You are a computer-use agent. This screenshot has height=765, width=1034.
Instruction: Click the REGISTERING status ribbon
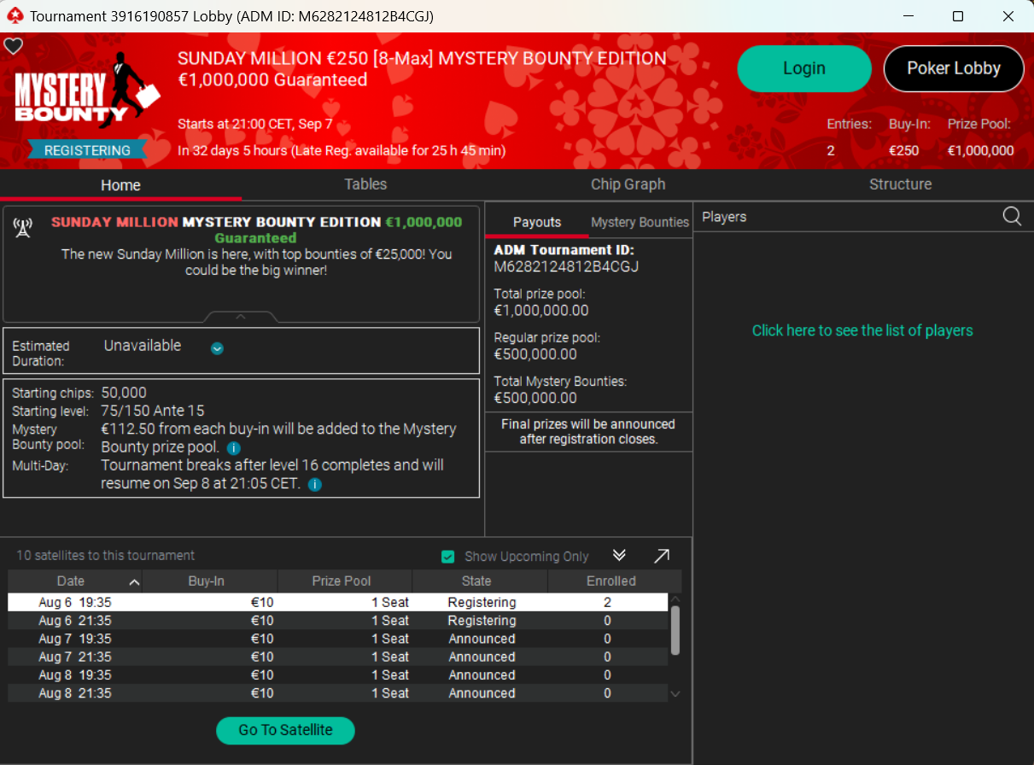87,150
